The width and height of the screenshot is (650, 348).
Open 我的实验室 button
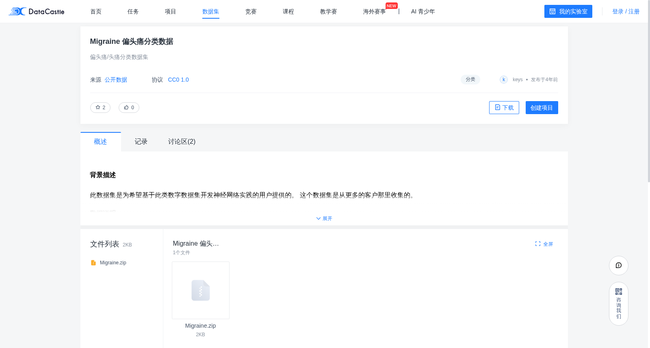[568, 11]
